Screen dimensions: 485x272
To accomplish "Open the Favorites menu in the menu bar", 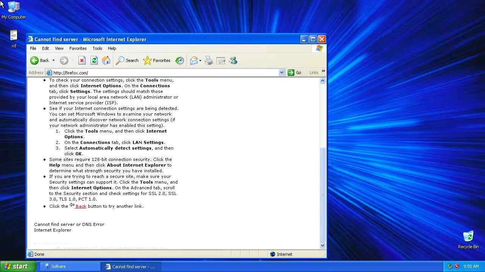I will [78, 48].
